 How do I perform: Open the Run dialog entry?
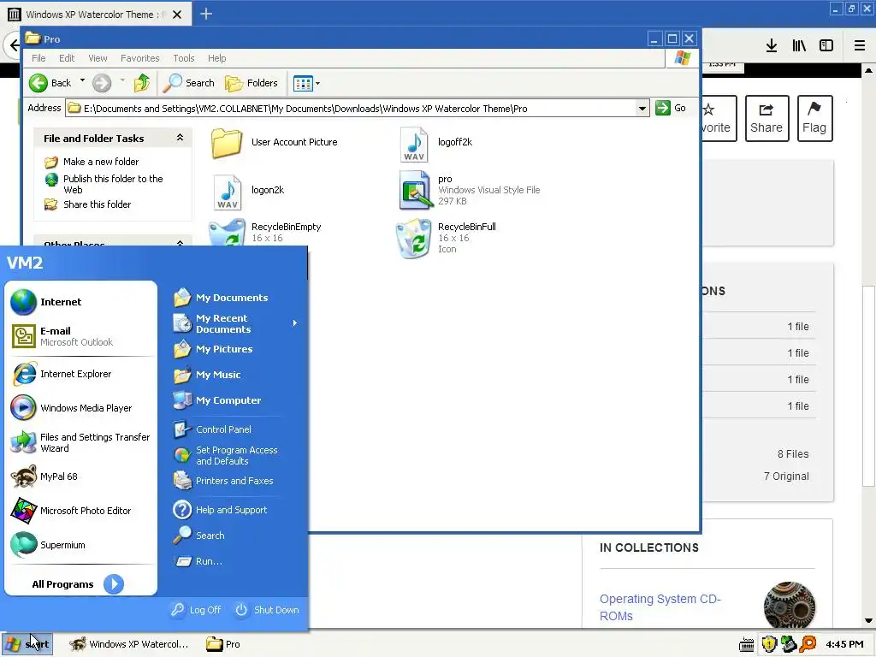198,561
